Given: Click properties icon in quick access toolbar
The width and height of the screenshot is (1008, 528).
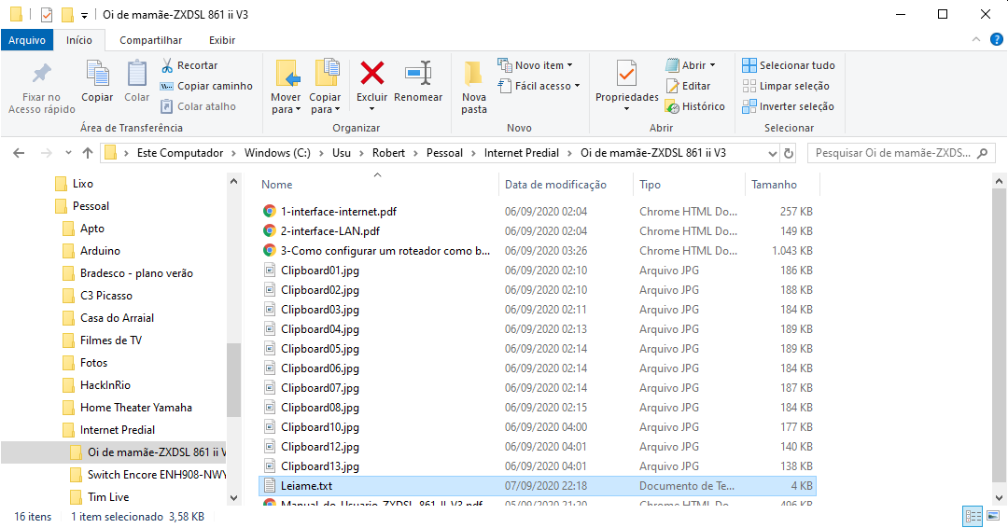Looking at the screenshot, I should tap(47, 14).
